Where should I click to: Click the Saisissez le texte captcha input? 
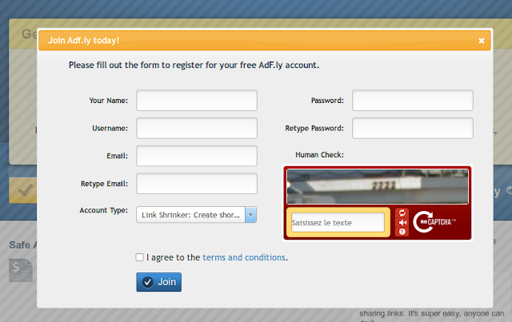pos(338,222)
